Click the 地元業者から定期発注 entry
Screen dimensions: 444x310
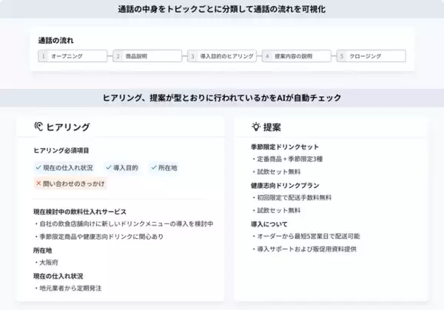coord(70,288)
